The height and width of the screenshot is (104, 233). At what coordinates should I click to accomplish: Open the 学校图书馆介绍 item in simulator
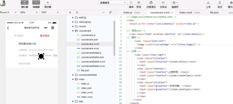point(27,44)
